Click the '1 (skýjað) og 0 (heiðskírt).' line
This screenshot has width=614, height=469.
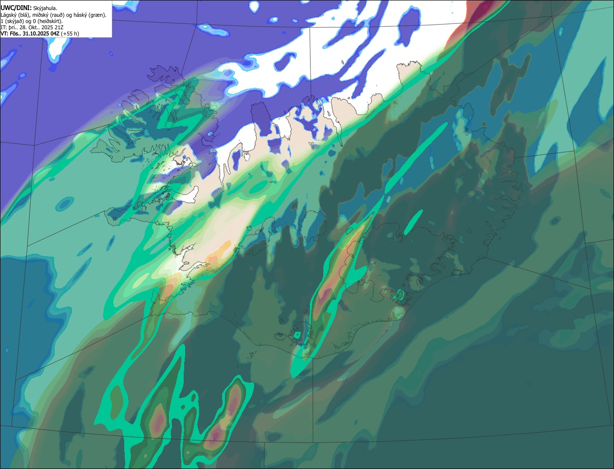coord(32,21)
